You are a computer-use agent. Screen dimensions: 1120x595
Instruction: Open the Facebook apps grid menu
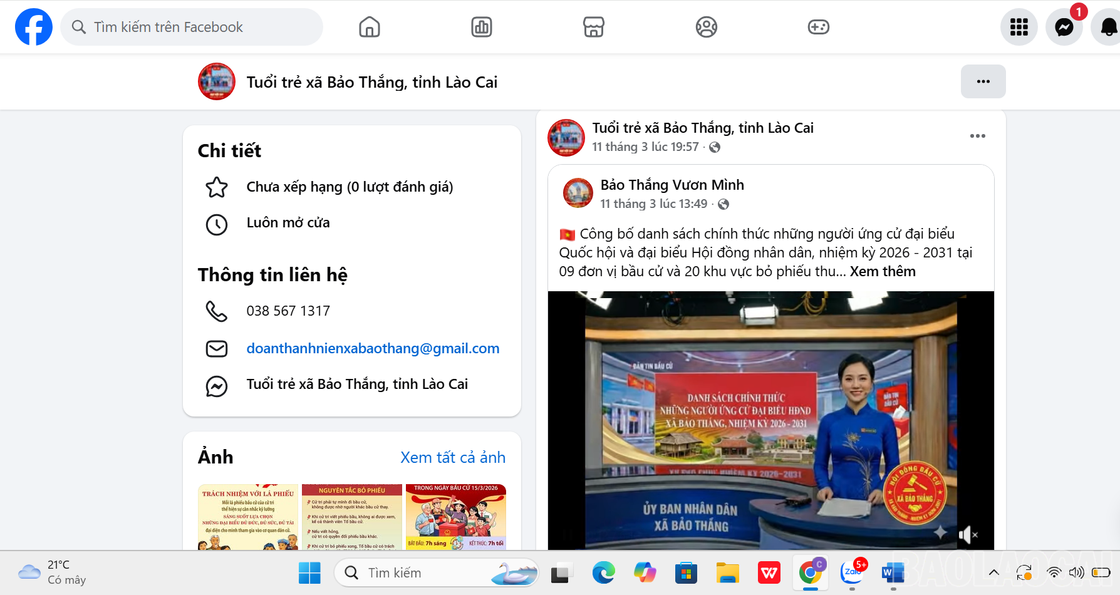pos(1019,27)
